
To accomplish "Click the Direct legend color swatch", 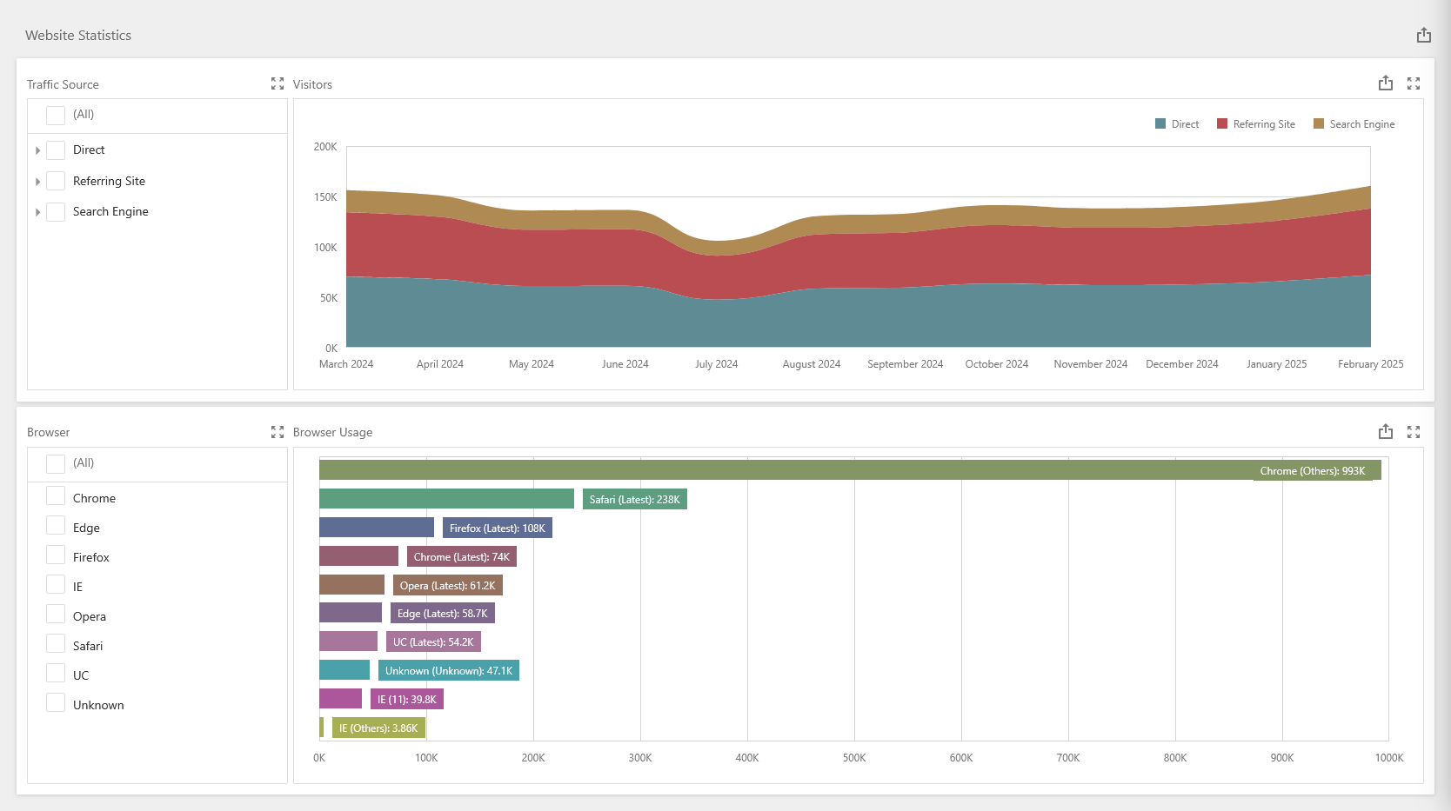I will (x=1160, y=124).
